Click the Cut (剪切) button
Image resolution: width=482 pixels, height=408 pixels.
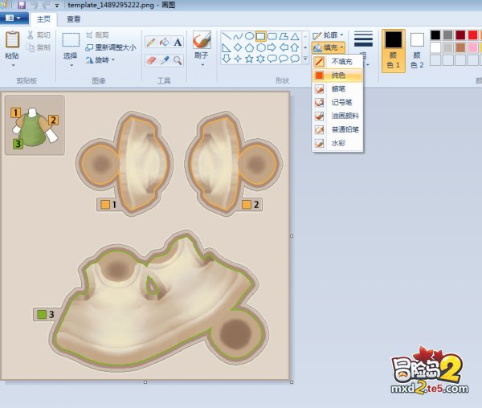pos(39,35)
